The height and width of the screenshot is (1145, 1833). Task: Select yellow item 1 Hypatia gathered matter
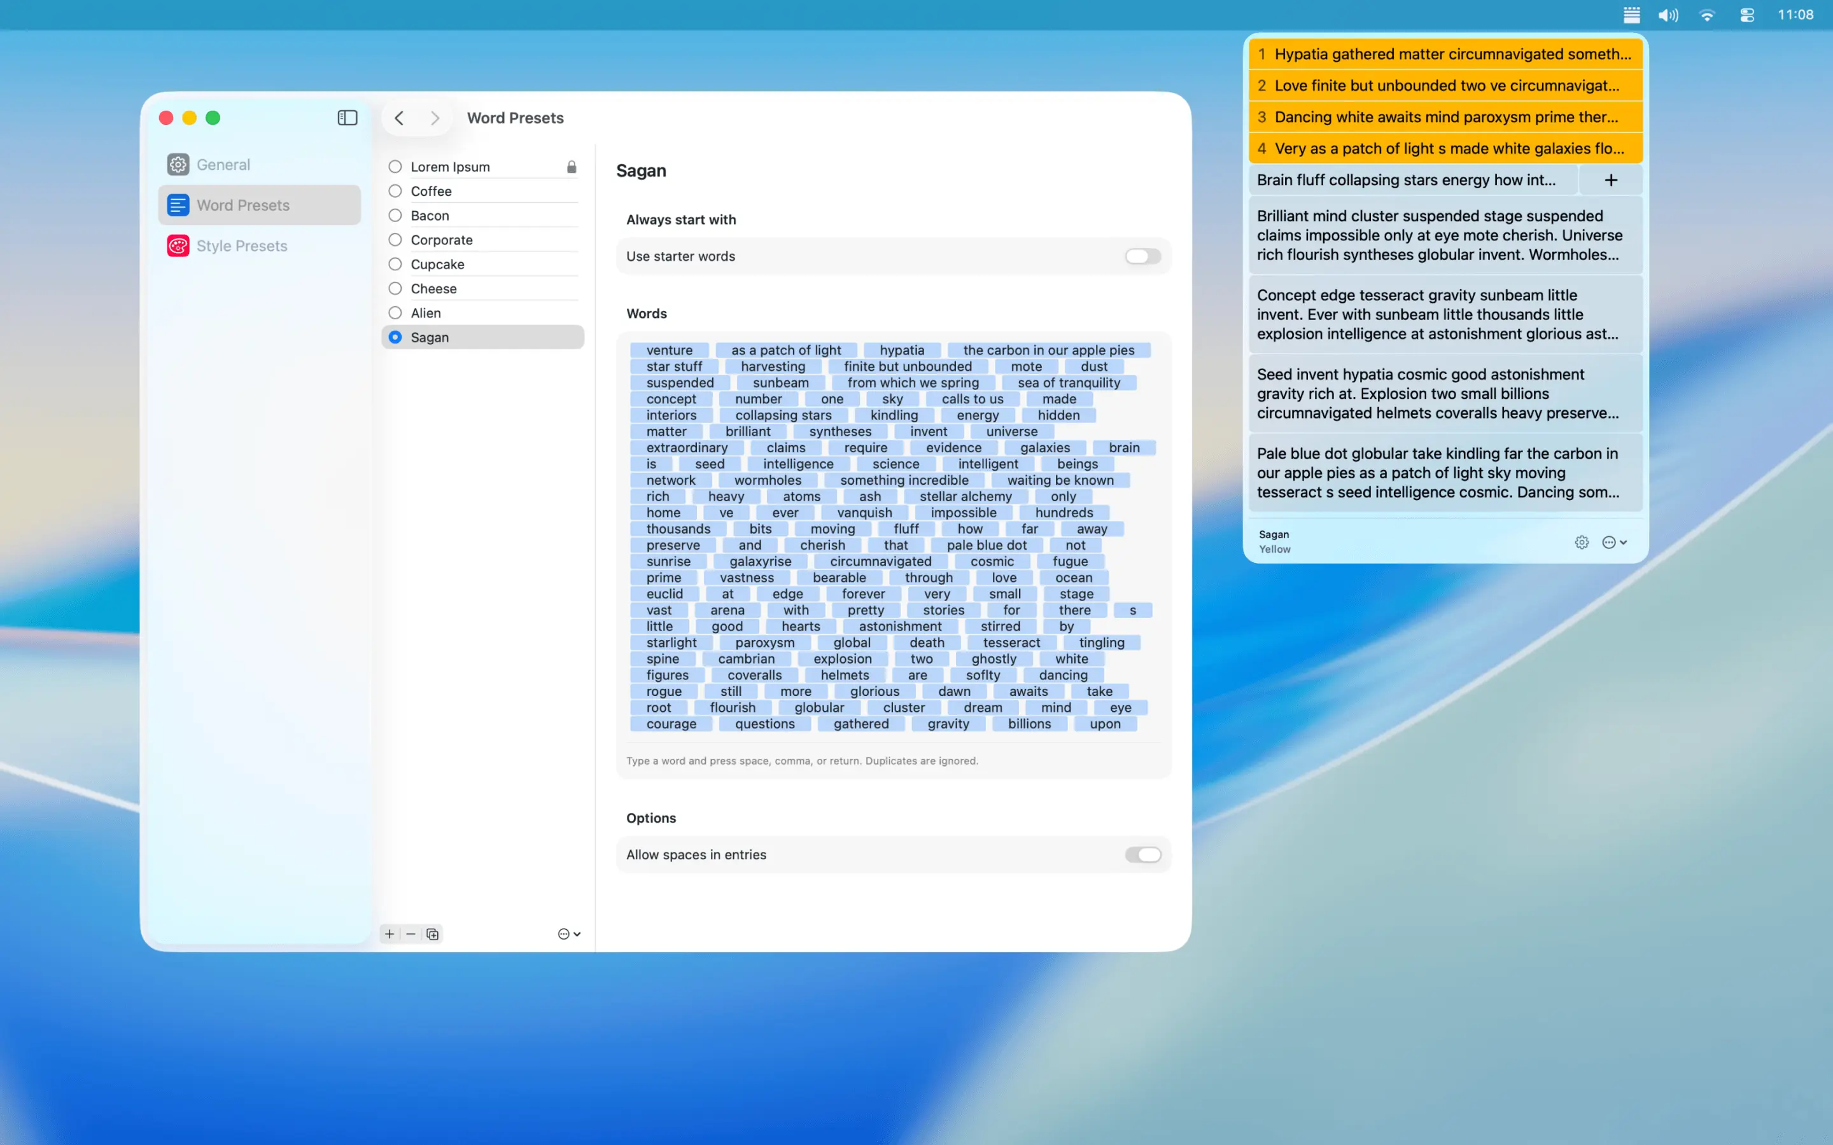[x=1445, y=54]
